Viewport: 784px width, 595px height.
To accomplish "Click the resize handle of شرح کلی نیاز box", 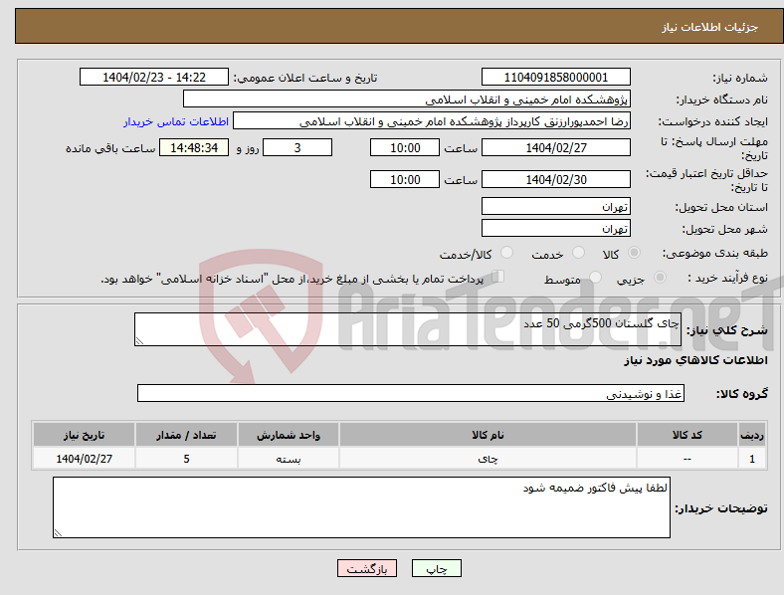I will [139, 341].
